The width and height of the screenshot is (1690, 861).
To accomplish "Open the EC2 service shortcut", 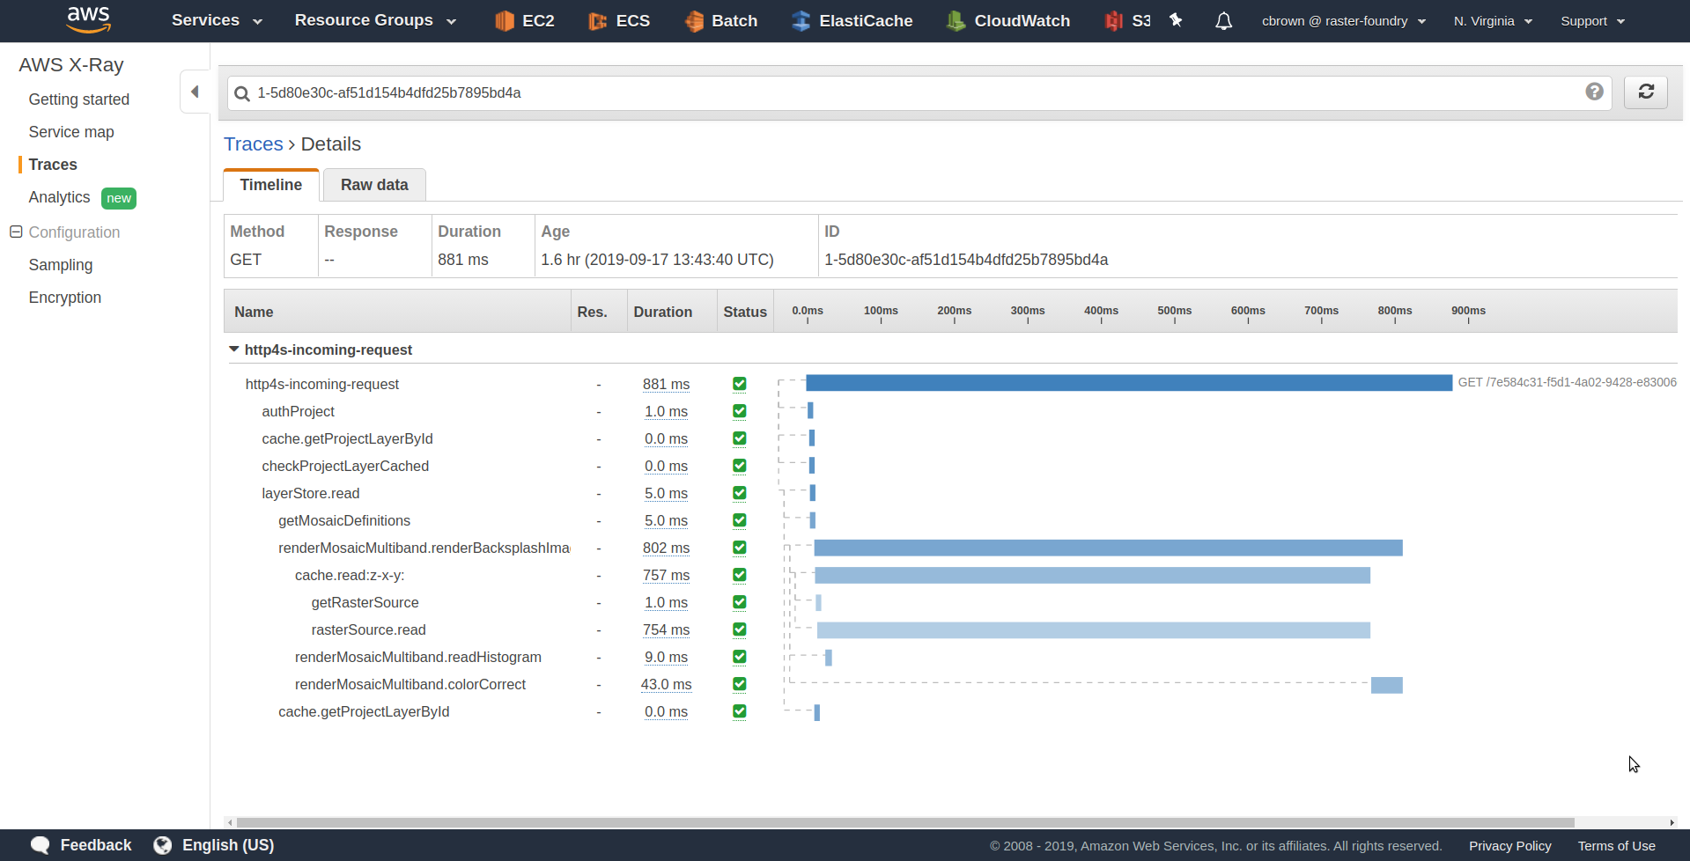I will pyautogui.click(x=524, y=20).
